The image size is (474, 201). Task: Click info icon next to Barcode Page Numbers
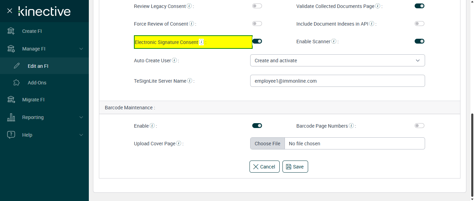351,126
